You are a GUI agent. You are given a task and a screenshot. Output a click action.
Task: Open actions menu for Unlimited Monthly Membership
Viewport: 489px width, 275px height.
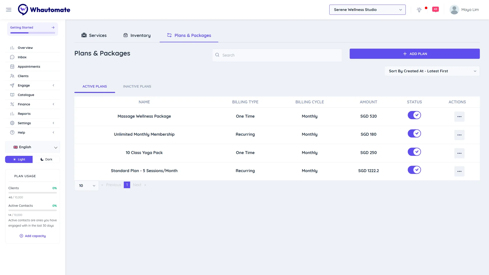point(459,135)
